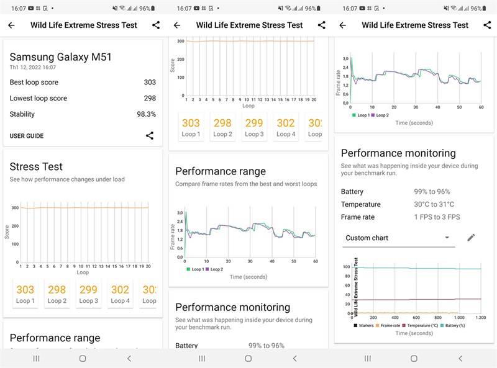Tap Stress Test heading in left screen
Screen dimensions: 497x368
(x=36, y=166)
